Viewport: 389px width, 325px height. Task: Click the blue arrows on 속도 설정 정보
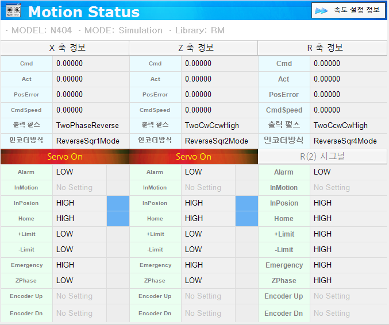pos(321,11)
